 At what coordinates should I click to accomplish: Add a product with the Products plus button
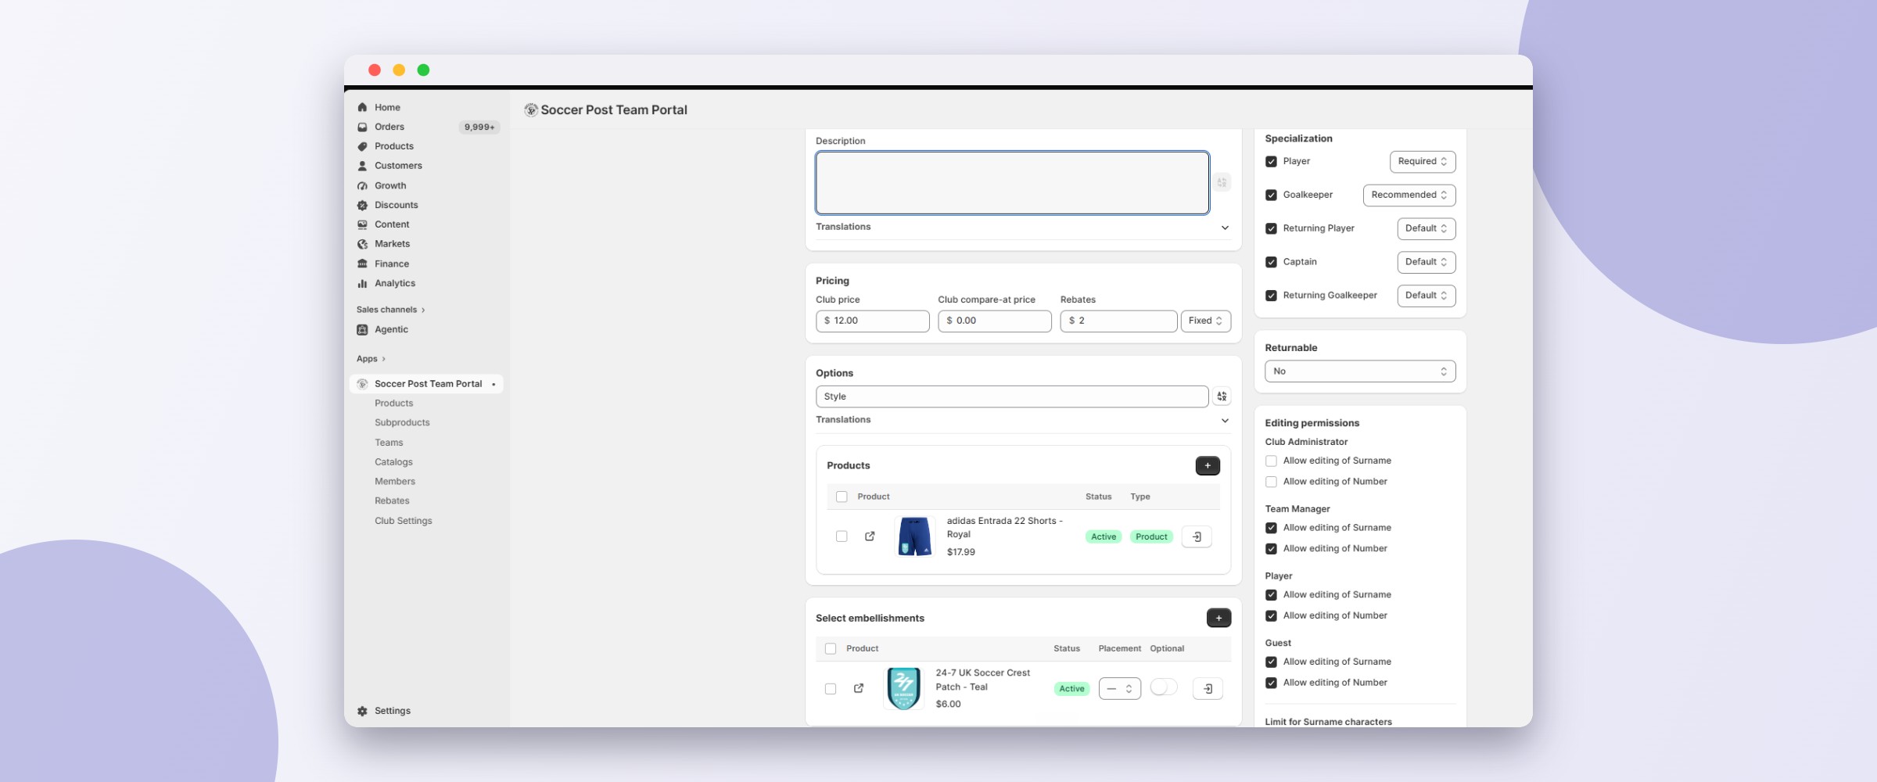pos(1208,465)
